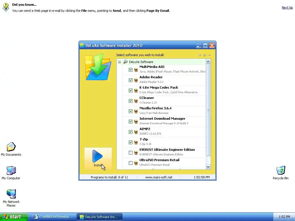Click the installer folder logo image
Viewport: 295px width, 221px height.
click(98, 67)
